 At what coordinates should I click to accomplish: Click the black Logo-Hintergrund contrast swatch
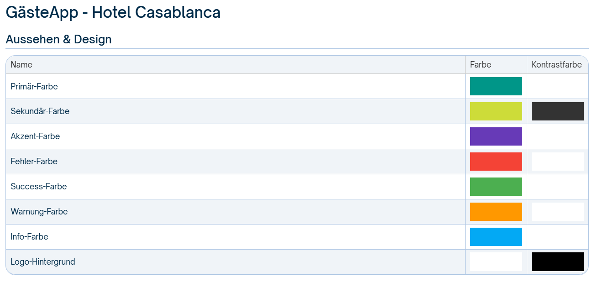tap(557, 262)
